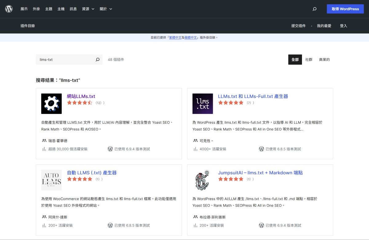369x240 pixels.
Task: Open the 網站LLMs.txt plugin title
Action: (x=81, y=96)
